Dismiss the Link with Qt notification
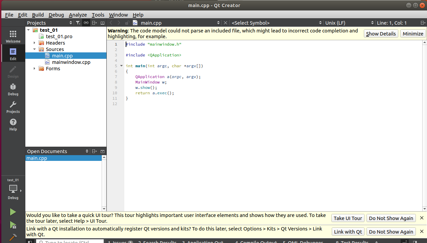Screen dimensions: 427x243 (x=422, y=232)
